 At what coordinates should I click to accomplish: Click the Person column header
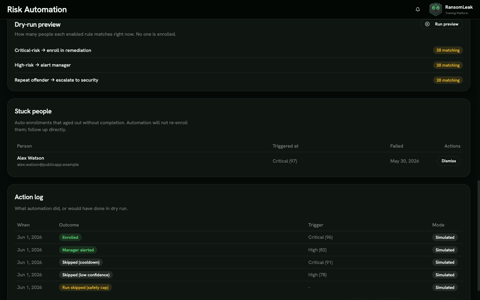(24, 146)
